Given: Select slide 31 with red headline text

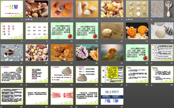Looking at the screenshot, I should tap(62, 96).
